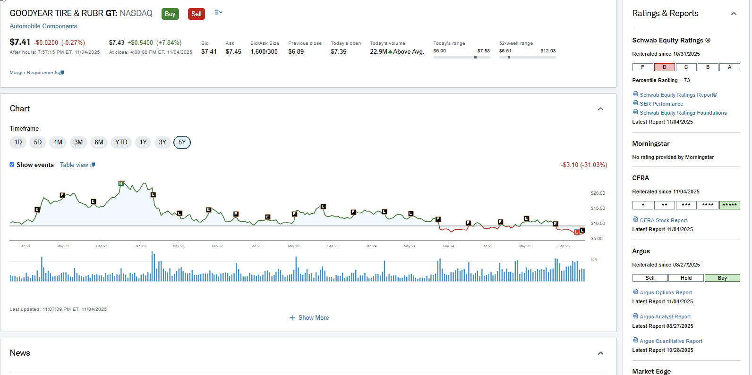Switch chart to 1M timeframe
This screenshot has width=752, height=375.
coord(58,142)
